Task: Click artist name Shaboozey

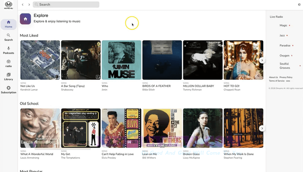Action: tap(67, 90)
